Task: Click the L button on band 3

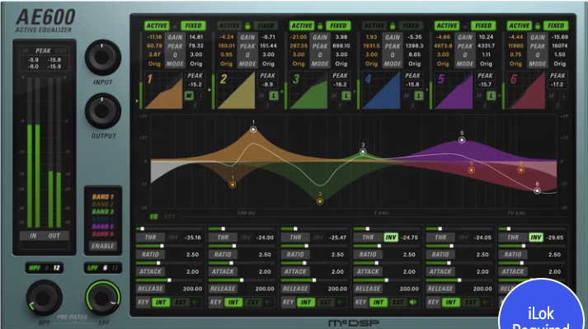Action: pyautogui.click(x=346, y=96)
